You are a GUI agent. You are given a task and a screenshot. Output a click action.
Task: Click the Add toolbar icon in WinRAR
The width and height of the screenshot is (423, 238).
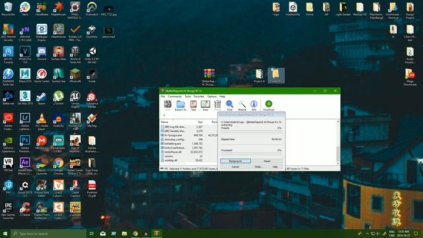(167, 106)
